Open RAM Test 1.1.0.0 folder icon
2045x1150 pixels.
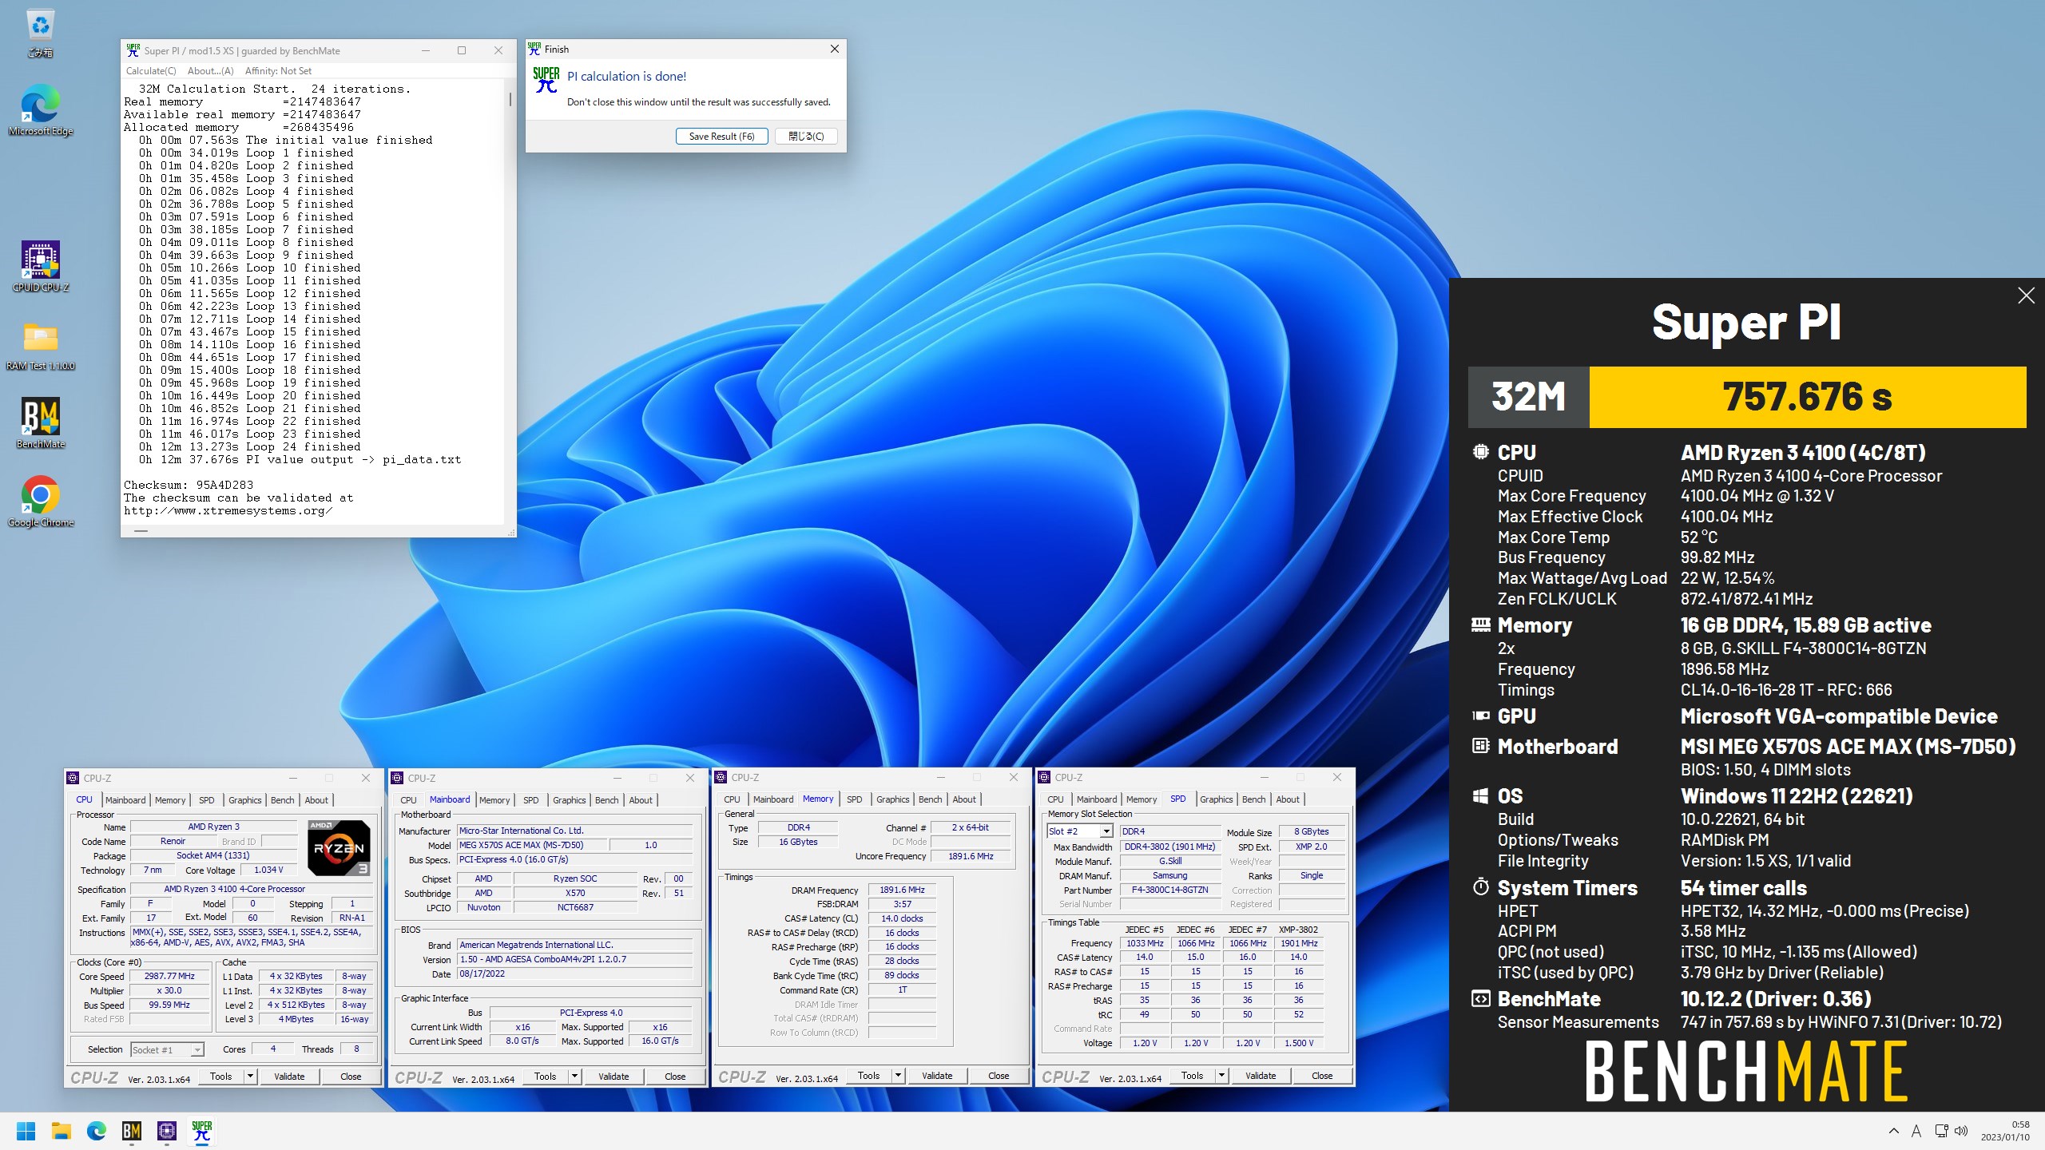(x=40, y=345)
